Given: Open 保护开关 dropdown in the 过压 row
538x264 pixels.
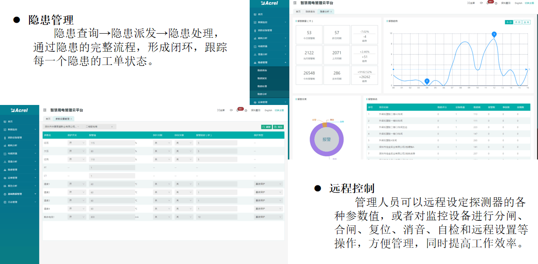Looking at the screenshot, I should [77, 143].
